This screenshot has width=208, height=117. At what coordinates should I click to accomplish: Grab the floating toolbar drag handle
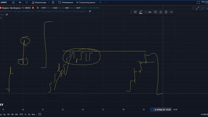pos(131,12)
